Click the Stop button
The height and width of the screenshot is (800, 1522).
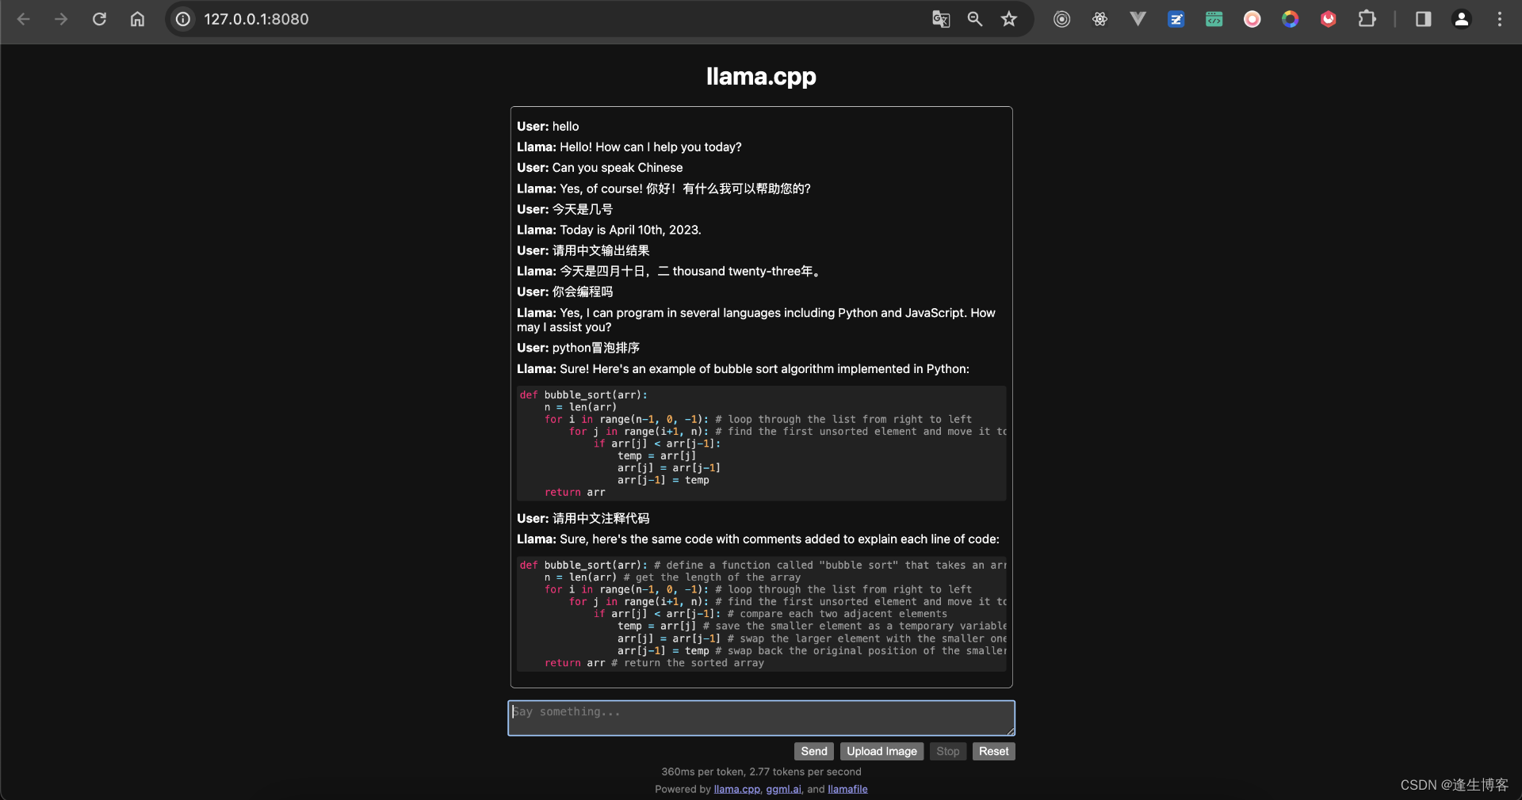(947, 751)
